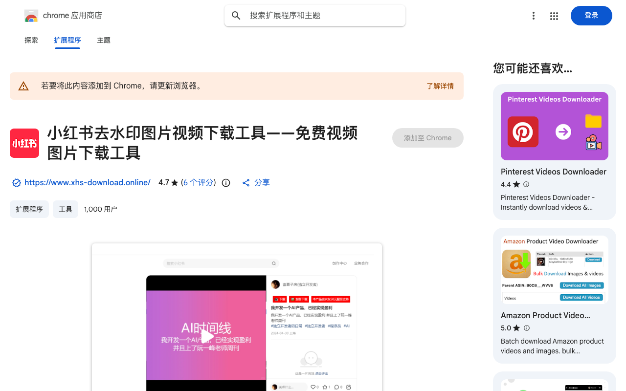Click the Chrome Web Store logo
This screenshot has height=391, width=626.
pyautogui.click(x=31, y=16)
